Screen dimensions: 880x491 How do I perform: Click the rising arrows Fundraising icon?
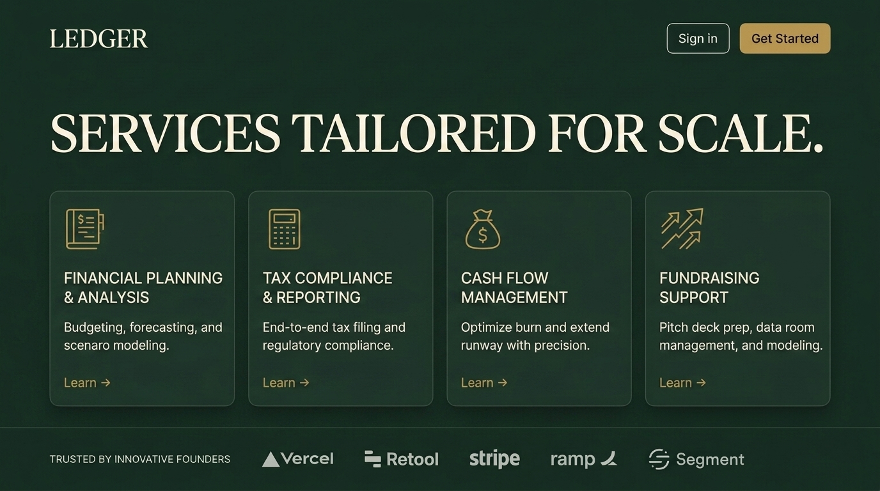point(682,229)
